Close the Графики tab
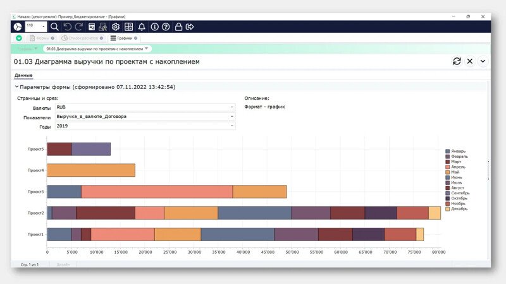The height and width of the screenshot is (284, 506). coord(135,38)
